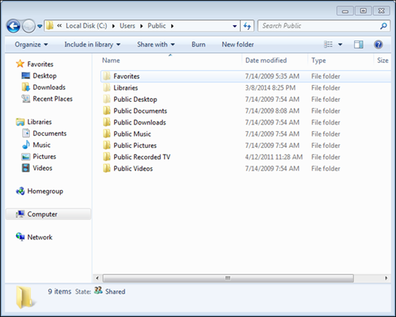The image size is (396, 317).
Task: Click the blue Back navigation arrow
Action: [x=13, y=26]
